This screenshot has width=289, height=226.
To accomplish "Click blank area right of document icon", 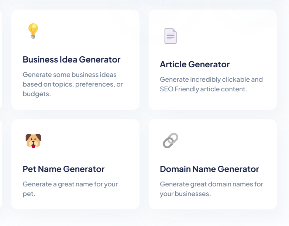I will point(225,36).
